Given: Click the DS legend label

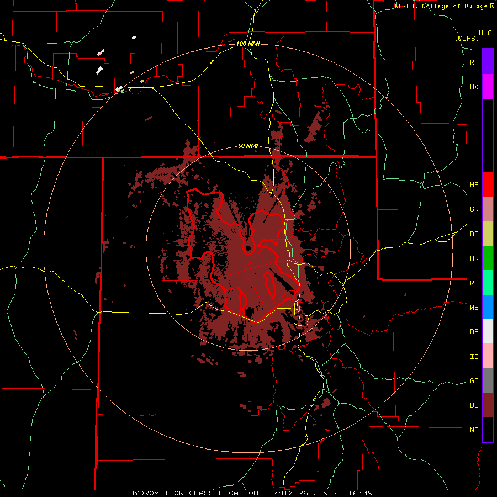Looking at the screenshot, I should point(474,331).
